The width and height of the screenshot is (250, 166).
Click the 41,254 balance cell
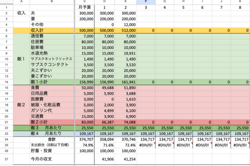126,159
